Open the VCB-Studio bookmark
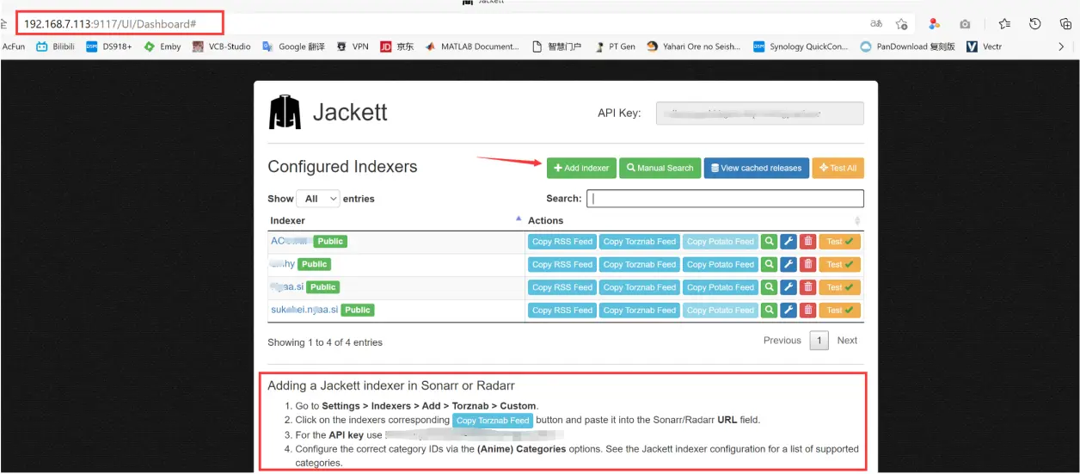This screenshot has width=1080, height=474. pos(222,46)
